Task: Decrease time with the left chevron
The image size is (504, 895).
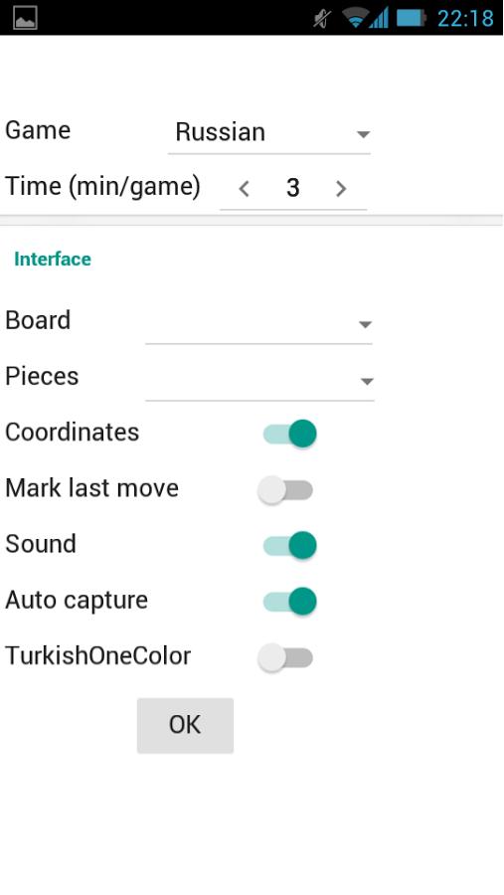Action: pyautogui.click(x=244, y=188)
